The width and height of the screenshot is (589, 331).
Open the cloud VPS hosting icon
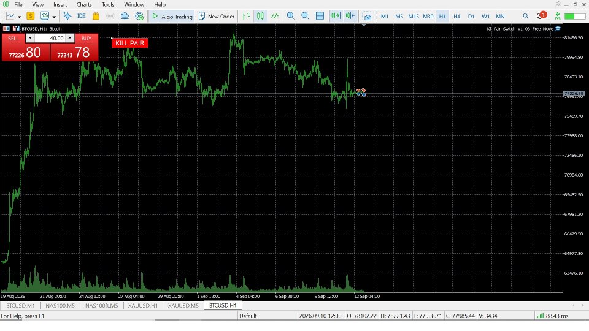125,16
